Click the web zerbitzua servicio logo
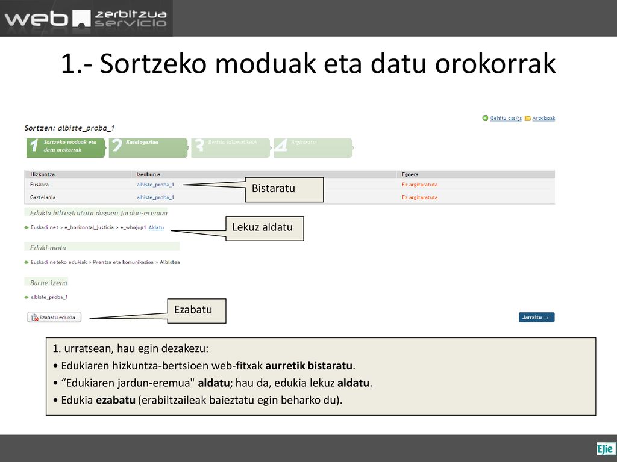 [x=86, y=19]
